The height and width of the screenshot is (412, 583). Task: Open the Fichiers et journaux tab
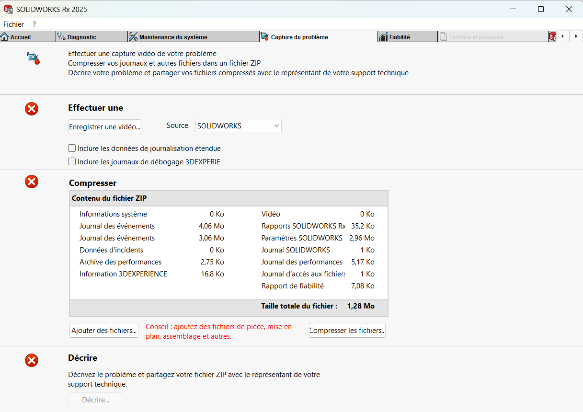(x=492, y=37)
